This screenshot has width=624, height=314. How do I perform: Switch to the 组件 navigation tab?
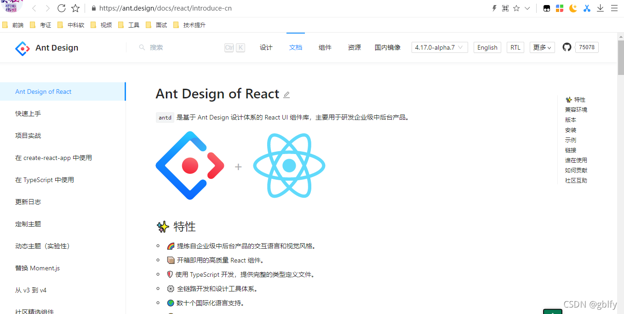tap(325, 47)
